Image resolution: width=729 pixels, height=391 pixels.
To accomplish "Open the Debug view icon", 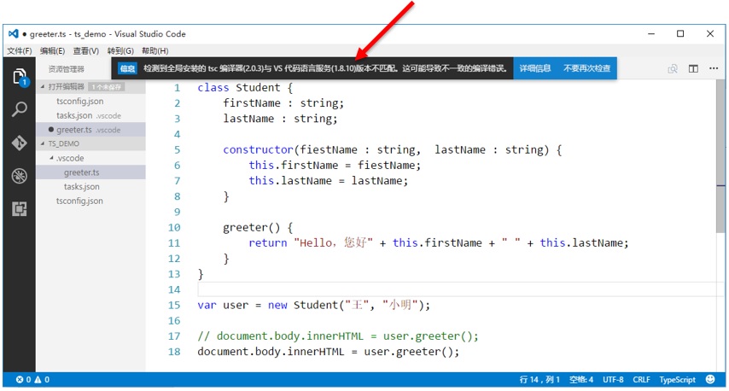I will point(19,176).
